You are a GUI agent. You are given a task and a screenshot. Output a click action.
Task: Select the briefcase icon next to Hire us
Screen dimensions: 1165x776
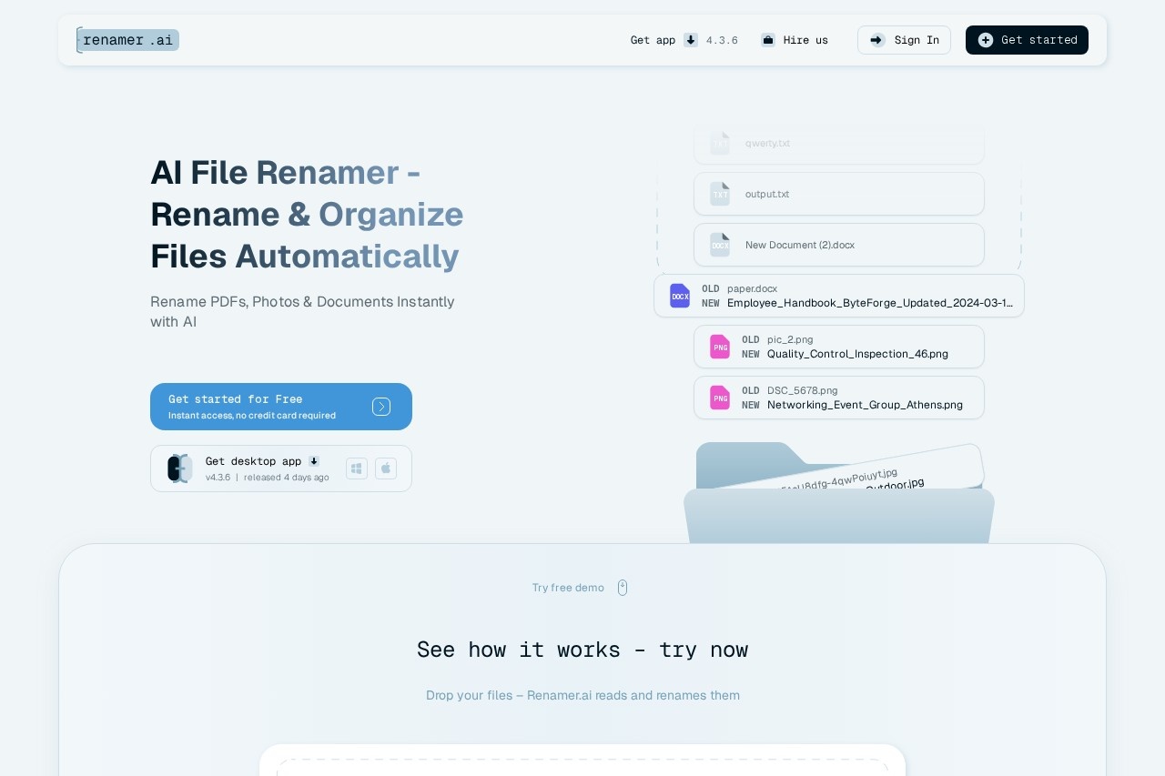[x=767, y=40]
